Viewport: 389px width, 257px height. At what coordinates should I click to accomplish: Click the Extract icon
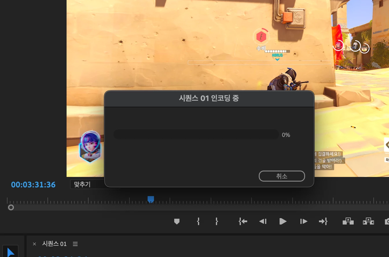point(368,221)
